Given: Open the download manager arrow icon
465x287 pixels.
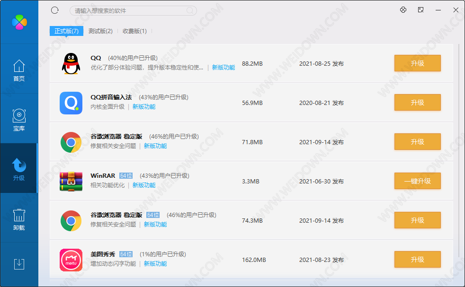Looking at the screenshot, I should click(x=19, y=264).
